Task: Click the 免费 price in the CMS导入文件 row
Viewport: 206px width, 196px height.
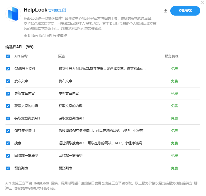Action: click(x=174, y=69)
